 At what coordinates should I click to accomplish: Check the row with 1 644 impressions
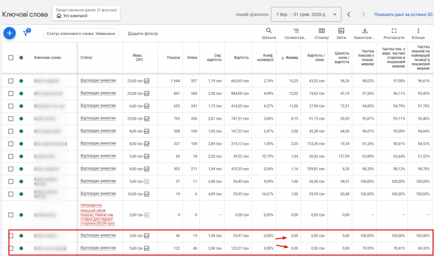pos(11,81)
